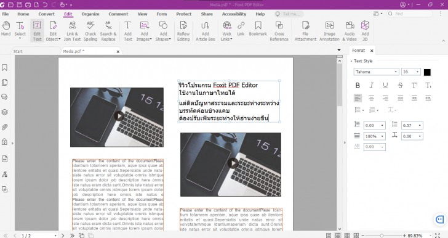Click the Undo icon

click(45, 4)
